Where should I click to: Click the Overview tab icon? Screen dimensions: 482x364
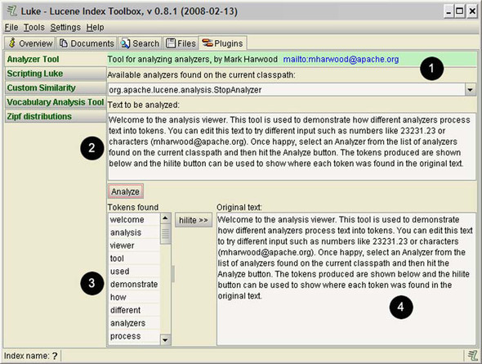(x=12, y=43)
